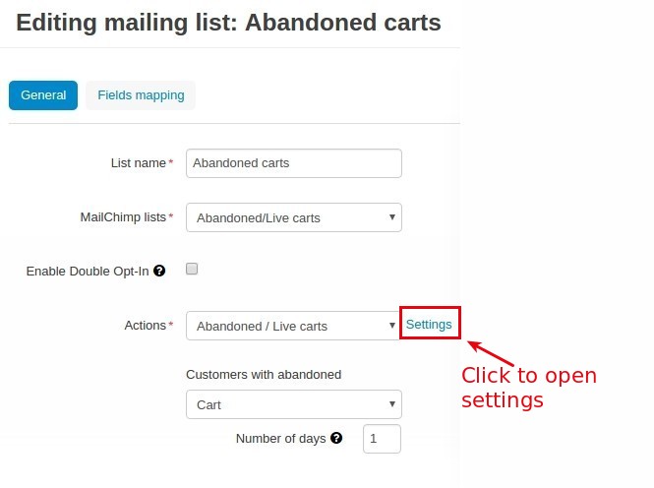This screenshot has width=654, height=488.
Task: Focus the List name text field
Action: pos(294,163)
